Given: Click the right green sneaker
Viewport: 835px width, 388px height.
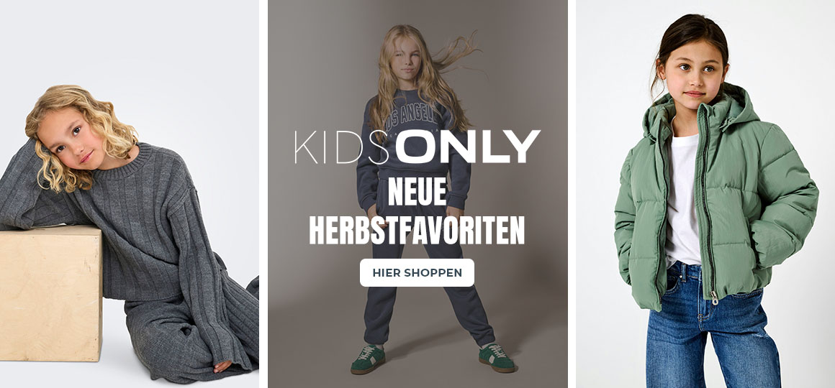Looking at the screenshot, I should point(496,358).
